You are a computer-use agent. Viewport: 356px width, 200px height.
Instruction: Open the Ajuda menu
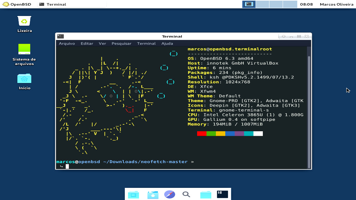click(x=167, y=43)
